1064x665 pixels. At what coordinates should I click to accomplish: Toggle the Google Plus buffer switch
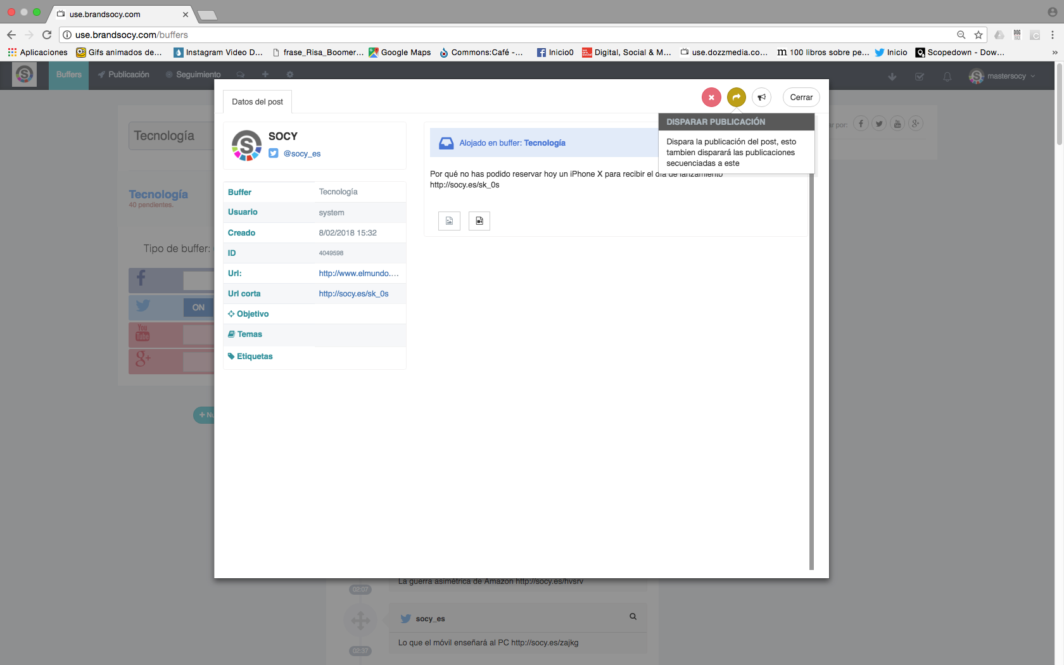(x=198, y=362)
